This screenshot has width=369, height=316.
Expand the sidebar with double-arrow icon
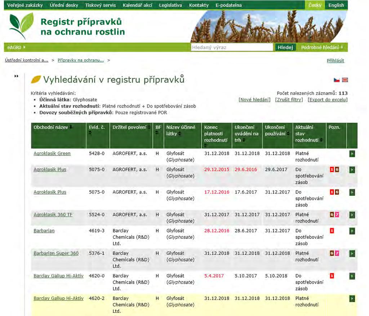[x=16, y=76]
